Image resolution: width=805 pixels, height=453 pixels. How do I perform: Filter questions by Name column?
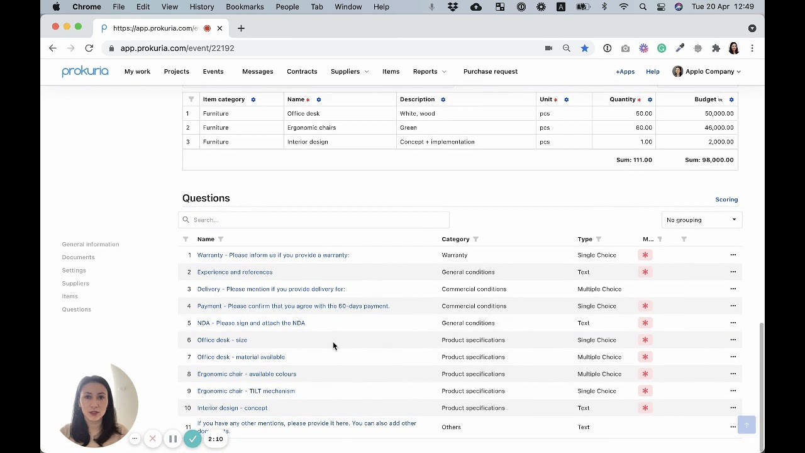point(221,239)
